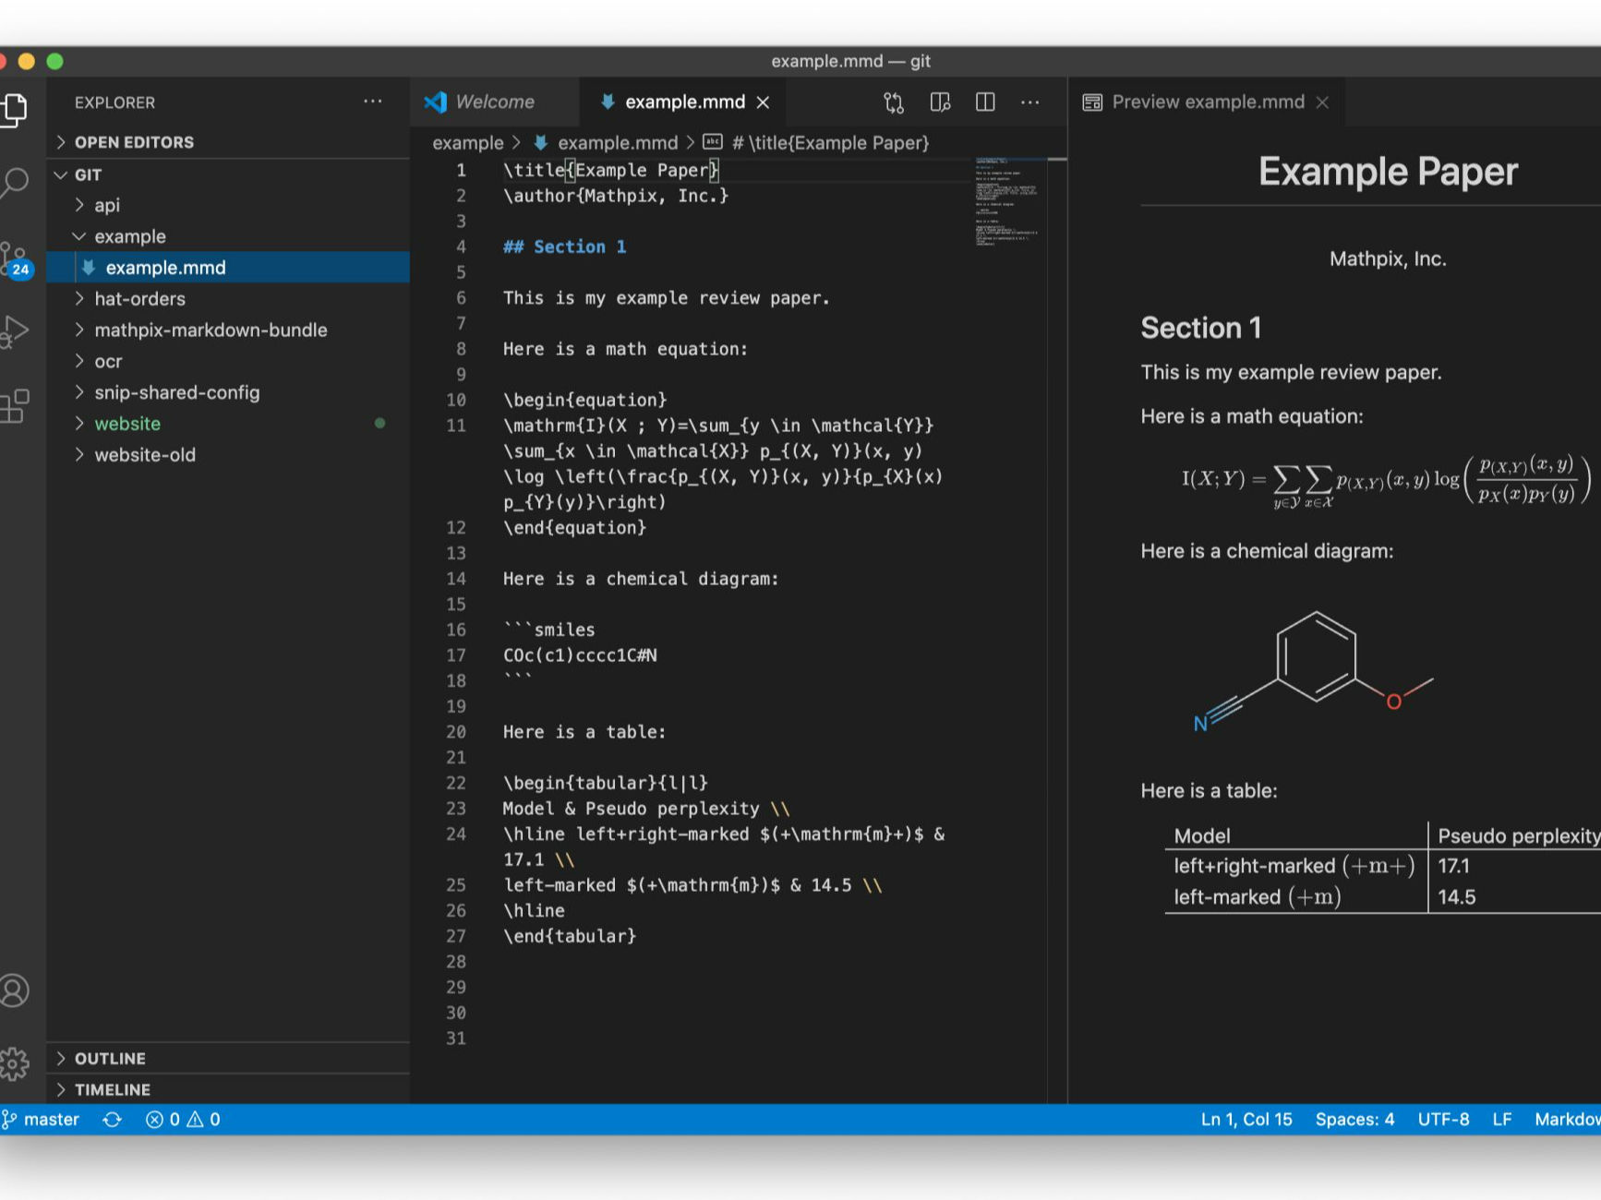Collapse the GIT folder section

tap(227, 174)
